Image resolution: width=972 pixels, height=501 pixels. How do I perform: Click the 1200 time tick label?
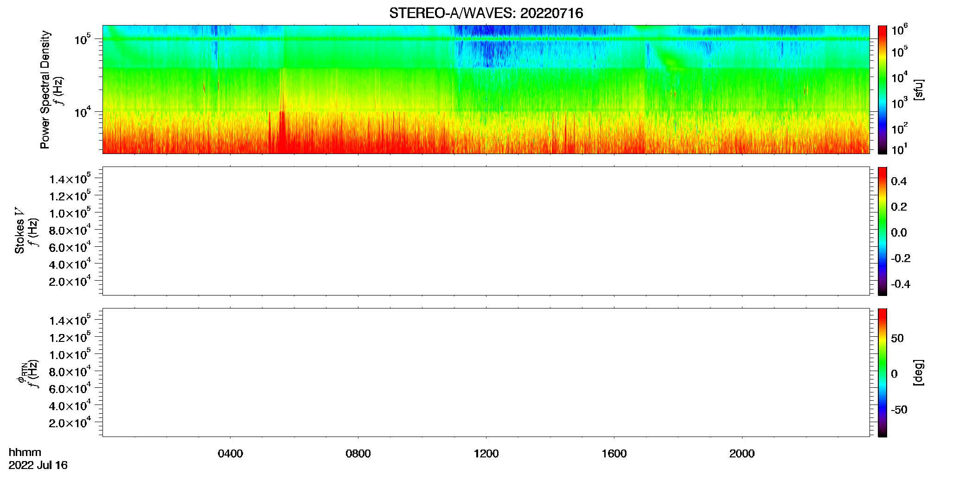486,454
